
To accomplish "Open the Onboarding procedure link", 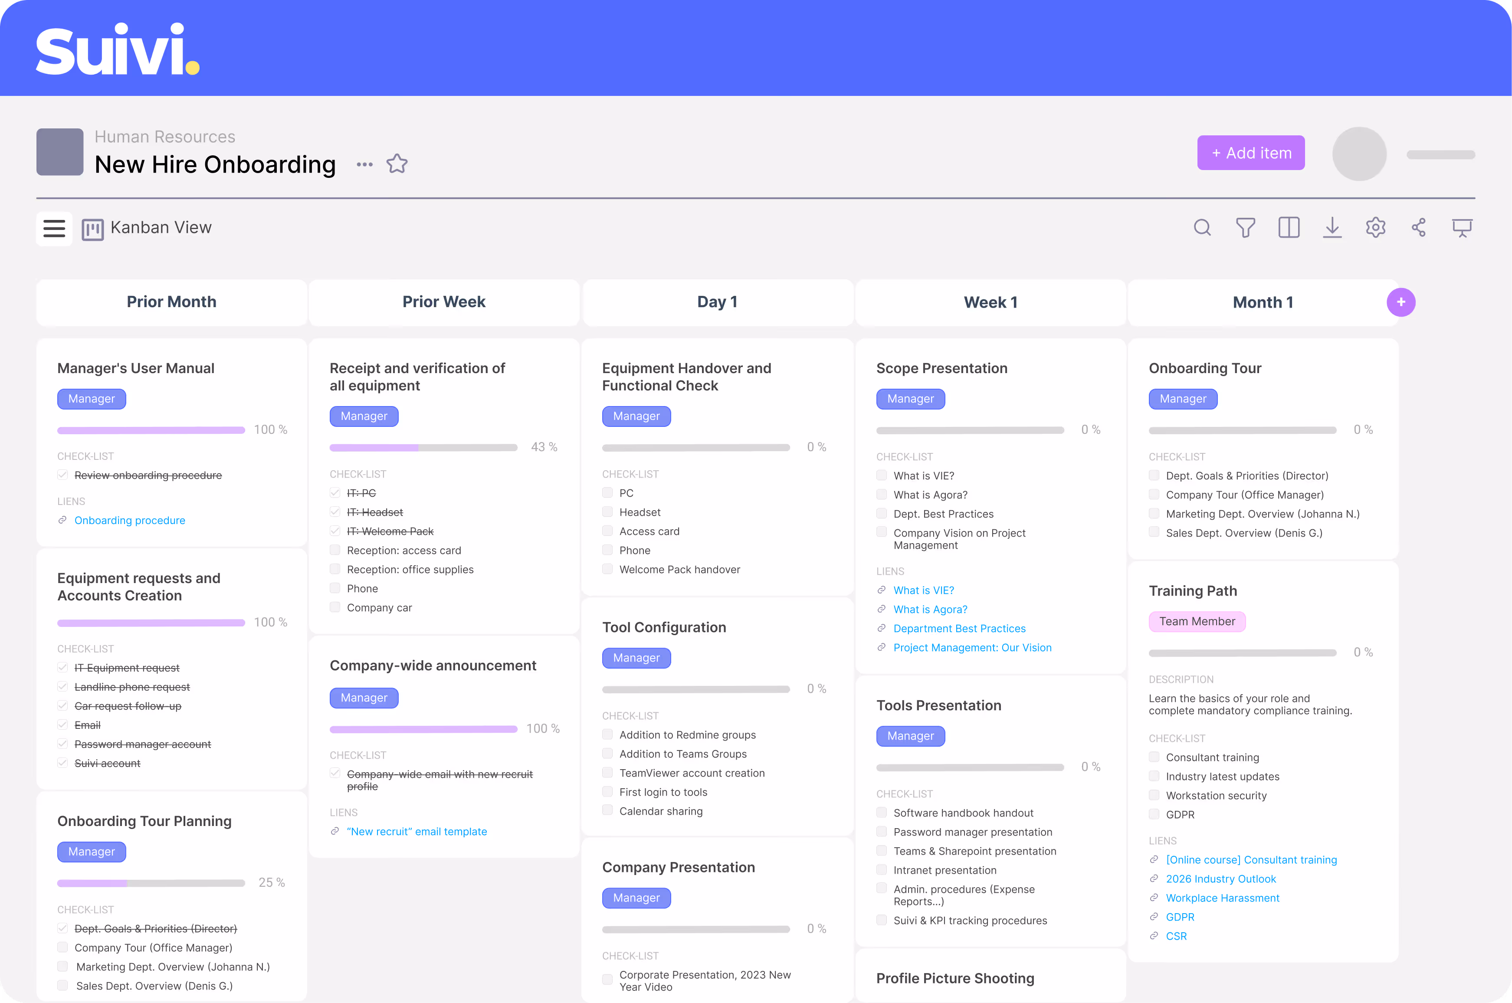I will 130,520.
